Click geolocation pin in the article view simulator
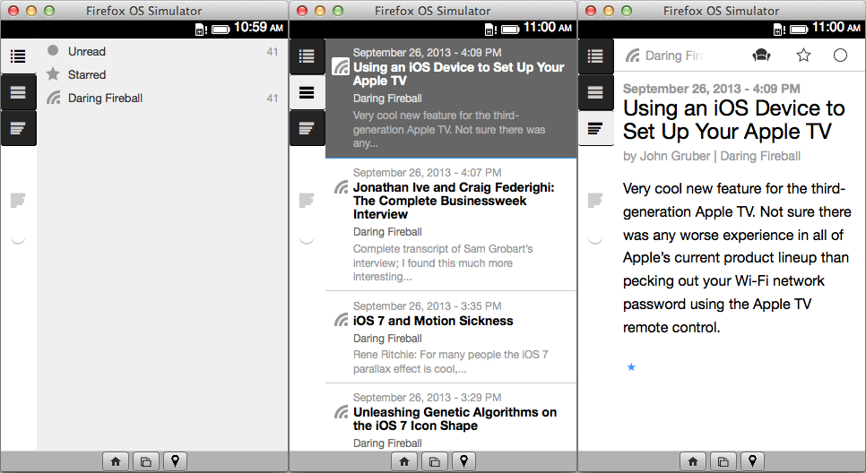 point(752,461)
